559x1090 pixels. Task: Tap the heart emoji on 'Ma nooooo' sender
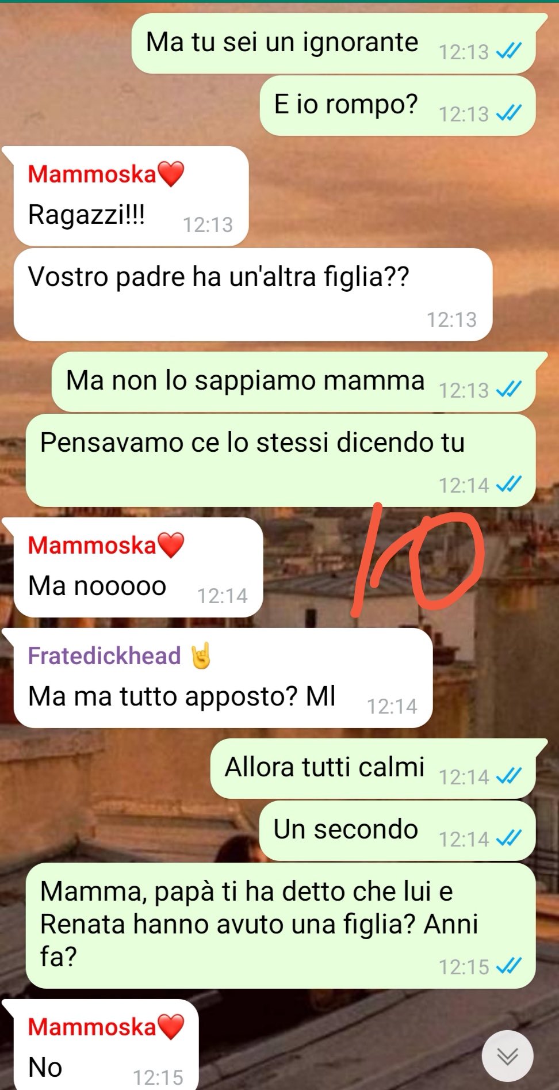[x=170, y=546]
